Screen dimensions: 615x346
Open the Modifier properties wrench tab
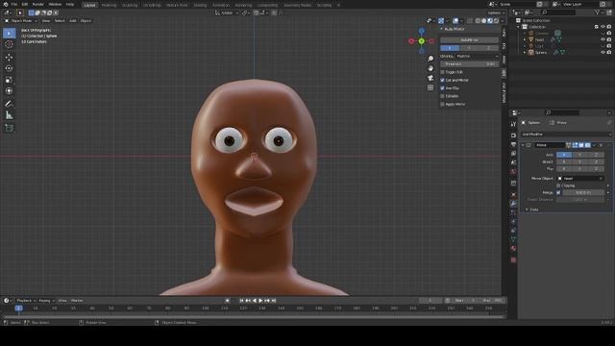click(x=513, y=204)
